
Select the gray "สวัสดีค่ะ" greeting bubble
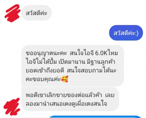(36, 13)
